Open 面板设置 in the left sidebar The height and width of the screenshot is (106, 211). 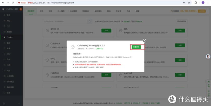pyautogui.click(x=10, y=87)
